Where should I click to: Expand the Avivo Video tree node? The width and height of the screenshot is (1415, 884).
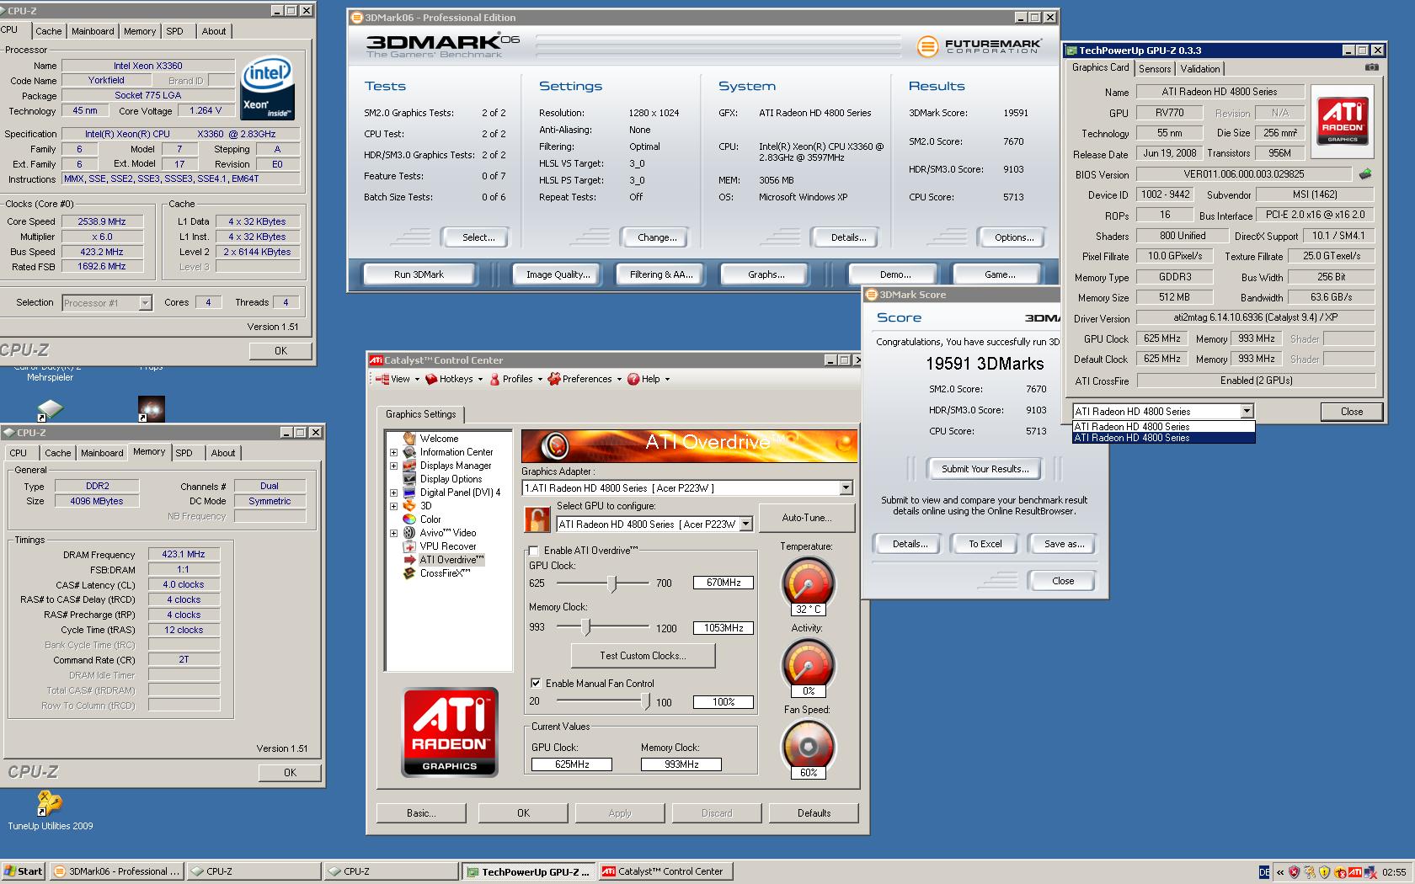pos(393,533)
